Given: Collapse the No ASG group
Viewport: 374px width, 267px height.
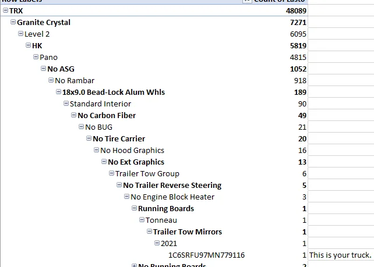Looking at the screenshot, I should [x=44, y=69].
